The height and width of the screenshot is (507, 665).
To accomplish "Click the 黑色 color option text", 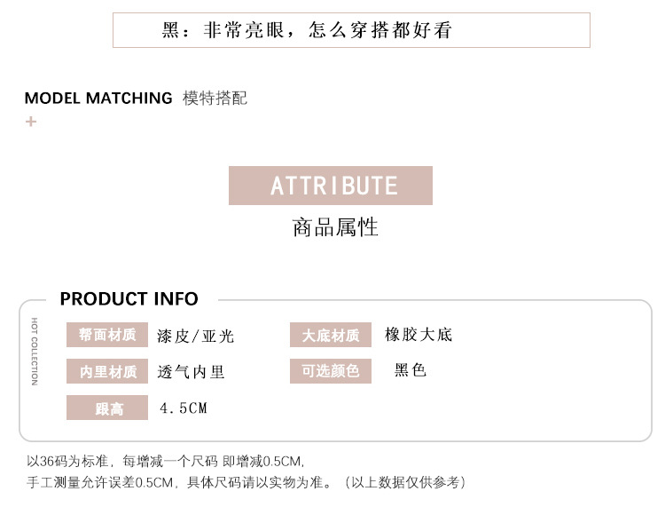I will [x=411, y=370].
